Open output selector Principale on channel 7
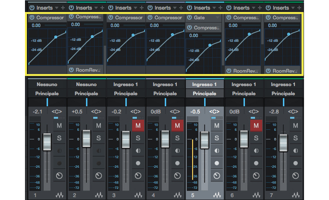Screen dimensions: 329x200 282,93
